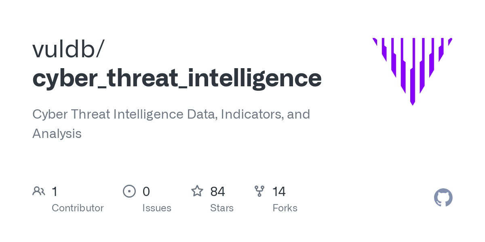Click the forks count 14

click(279, 191)
